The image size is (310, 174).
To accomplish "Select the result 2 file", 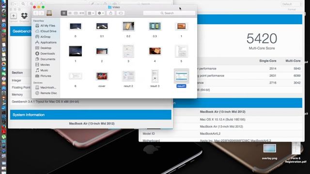I will coord(128,76).
